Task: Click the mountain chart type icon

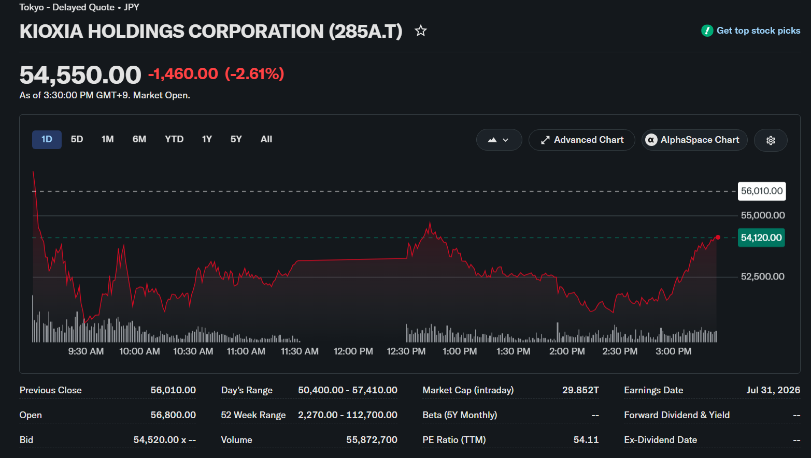Action: [492, 140]
